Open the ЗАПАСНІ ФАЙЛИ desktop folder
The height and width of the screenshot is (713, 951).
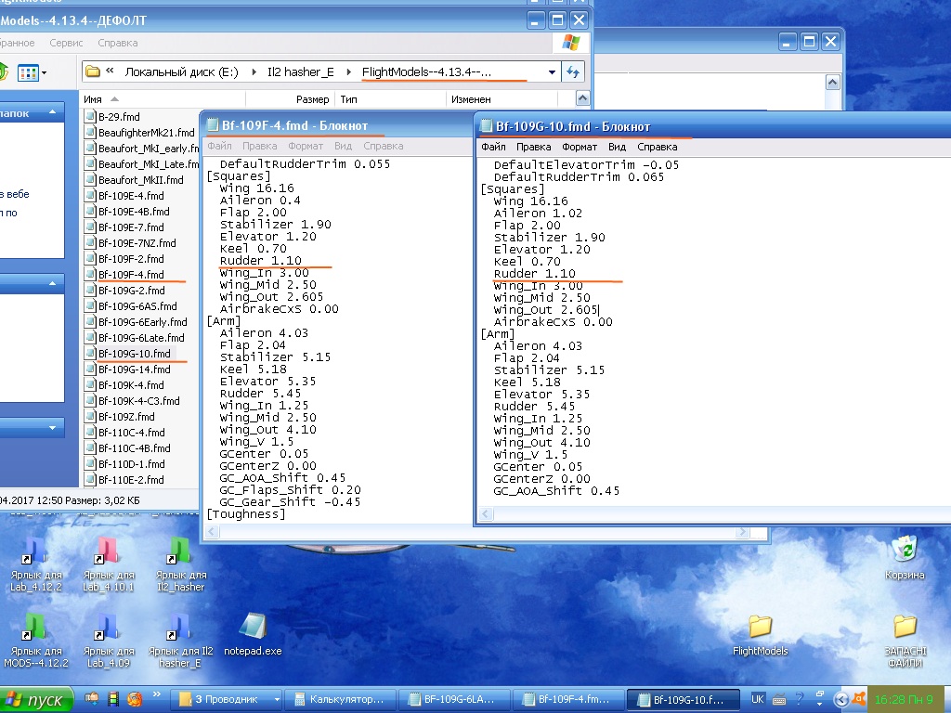coord(905,627)
